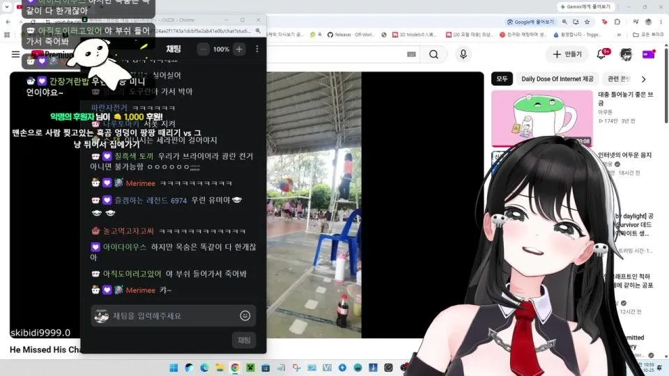
Task: Open the on-screen keyboard icon in search box
Action: (x=411, y=54)
